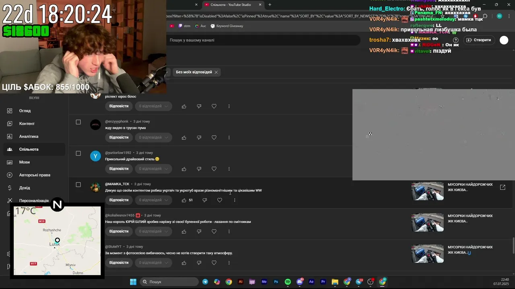
Task: Reply to the @kolialiesnov7455 comment
Action: coord(119,232)
